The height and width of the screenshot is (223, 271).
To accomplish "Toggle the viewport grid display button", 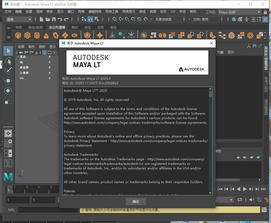I will (x=44, y=52).
